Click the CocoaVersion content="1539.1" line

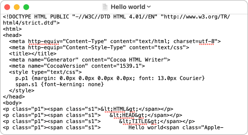pos(77,66)
